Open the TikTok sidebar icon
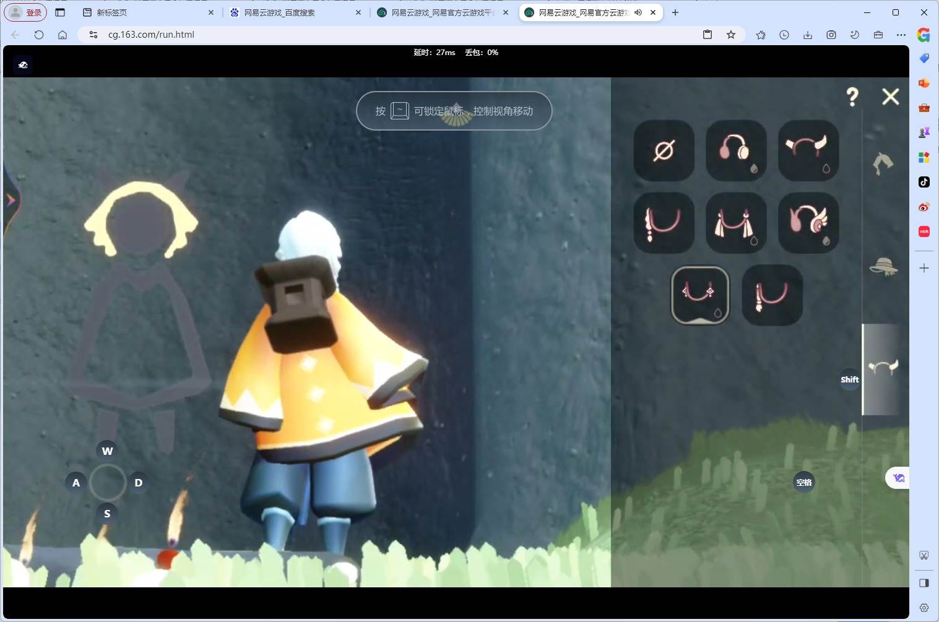 924,182
